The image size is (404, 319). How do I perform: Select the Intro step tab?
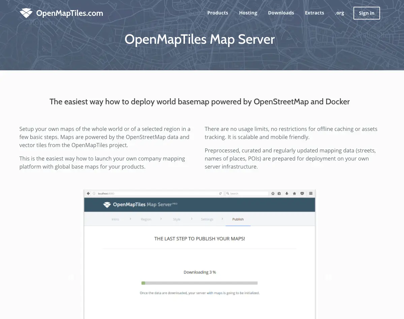coord(115,219)
